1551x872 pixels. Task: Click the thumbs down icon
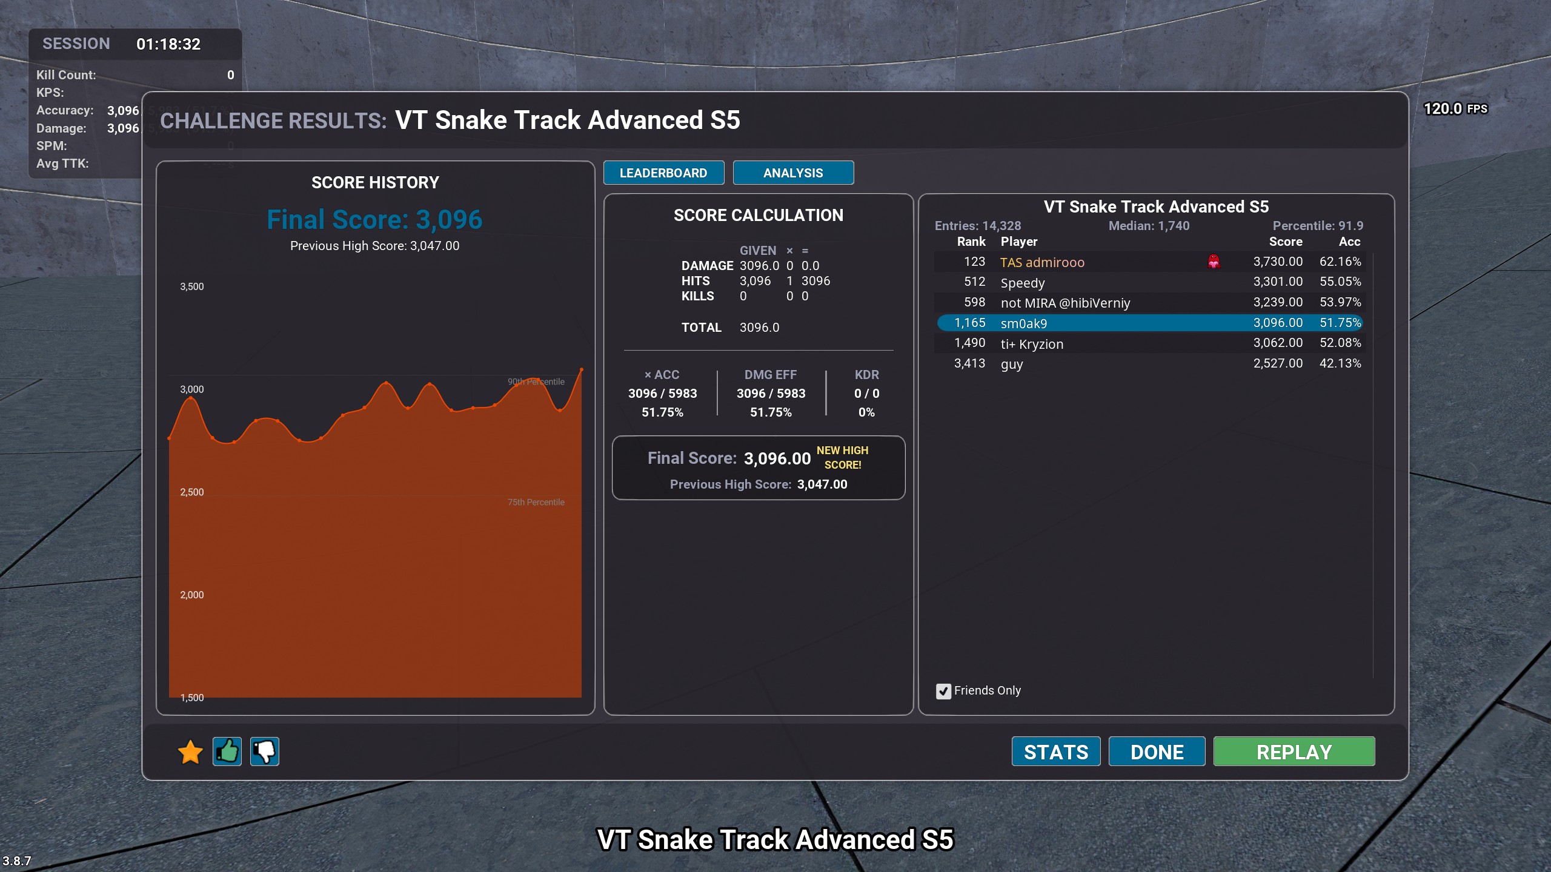pos(265,752)
